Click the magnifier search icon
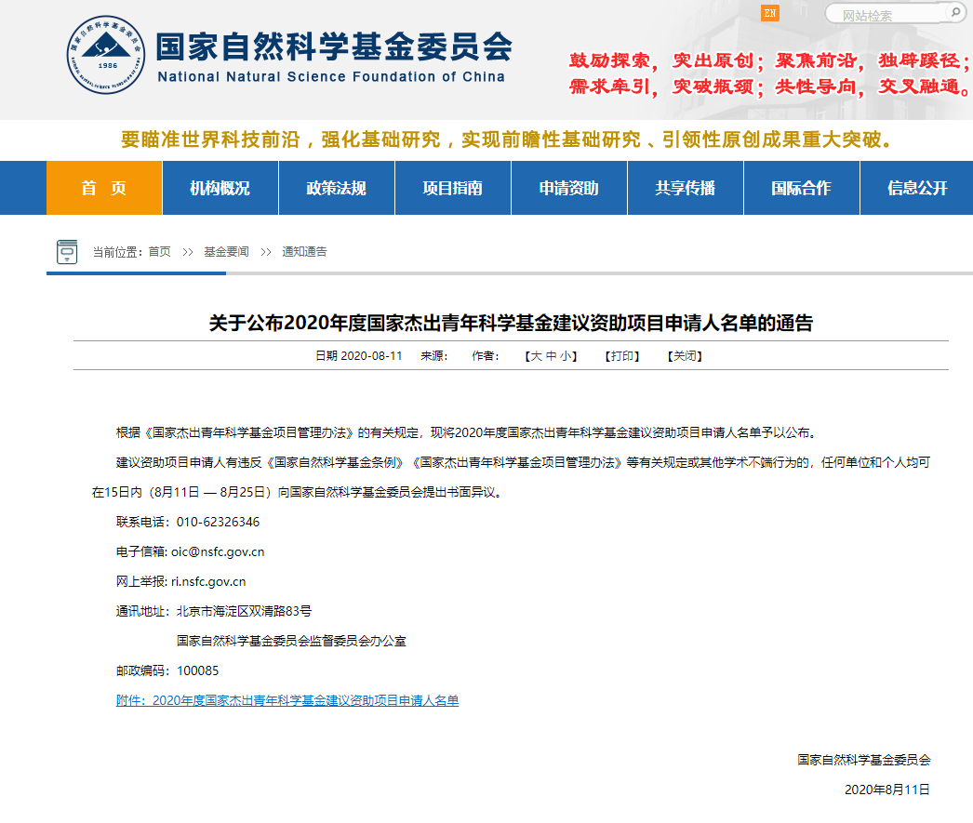The height and width of the screenshot is (823, 973). (x=955, y=13)
